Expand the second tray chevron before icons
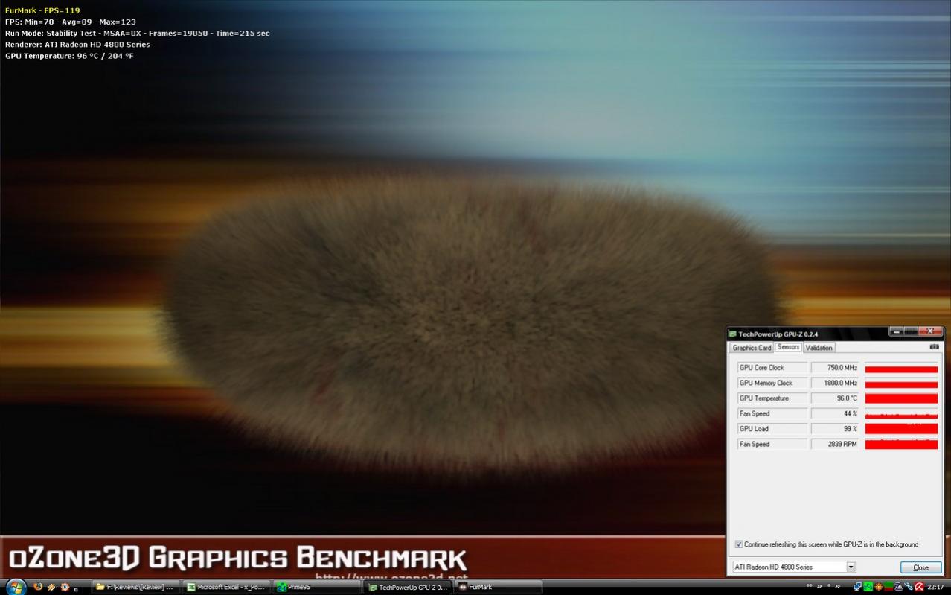 coord(837,586)
